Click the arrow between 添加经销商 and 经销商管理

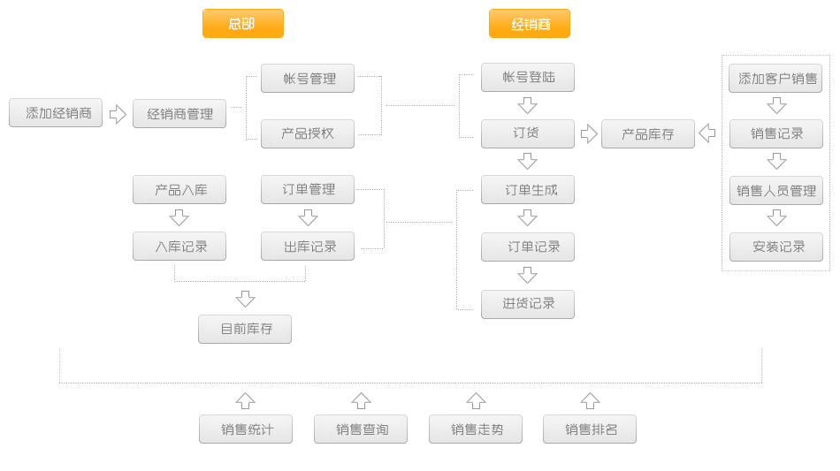point(118,114)
